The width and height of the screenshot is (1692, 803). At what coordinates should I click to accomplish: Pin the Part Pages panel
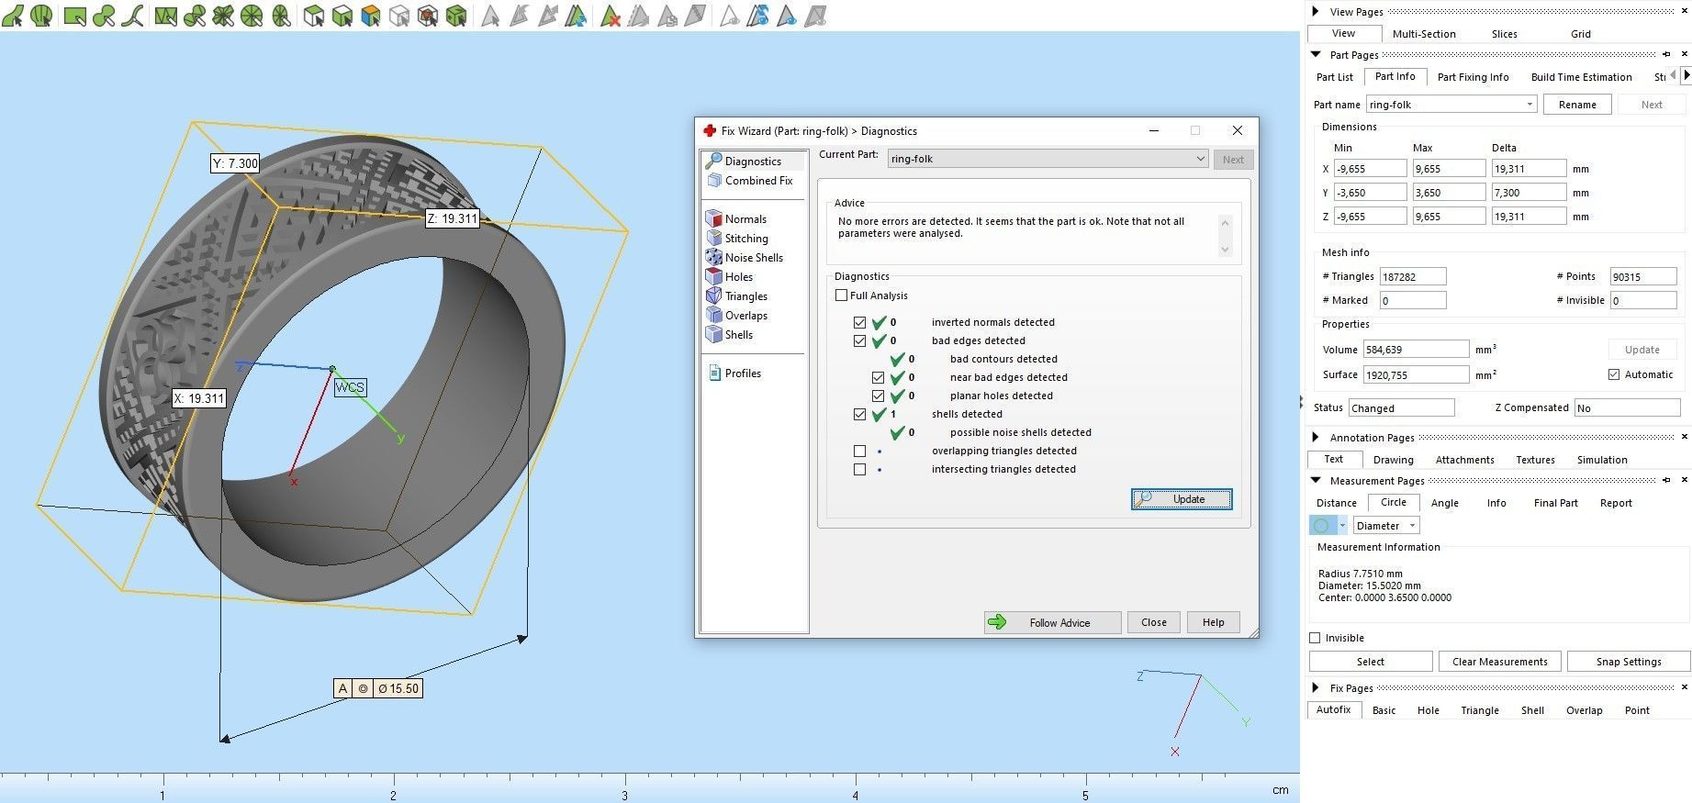pos(1666,54)
